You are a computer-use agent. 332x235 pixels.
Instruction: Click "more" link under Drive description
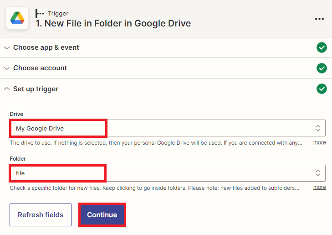click(x=319, y=142)
